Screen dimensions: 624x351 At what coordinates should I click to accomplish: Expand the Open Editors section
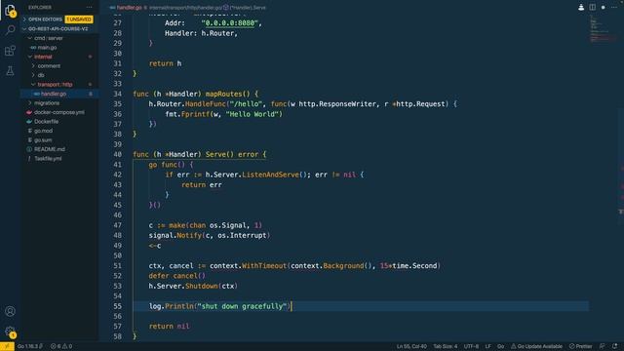24,19
